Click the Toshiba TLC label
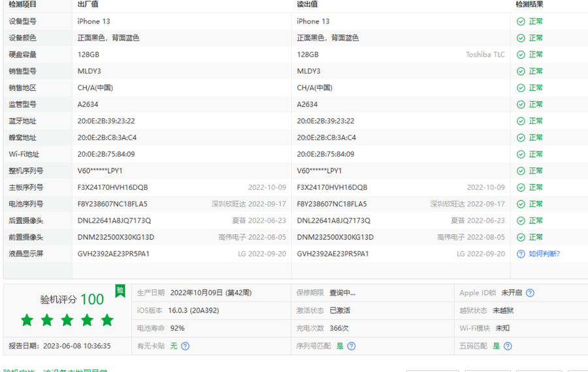The height and width of the screenshot is (372, 588). click(485, 55)
